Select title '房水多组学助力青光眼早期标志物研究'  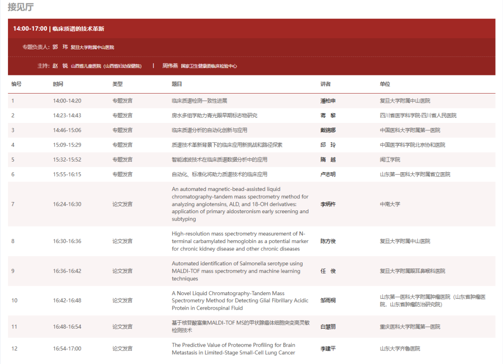(x=214, y=115)
